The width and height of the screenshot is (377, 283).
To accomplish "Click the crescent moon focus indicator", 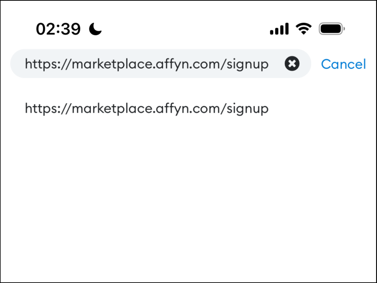I will click(96, 29).
